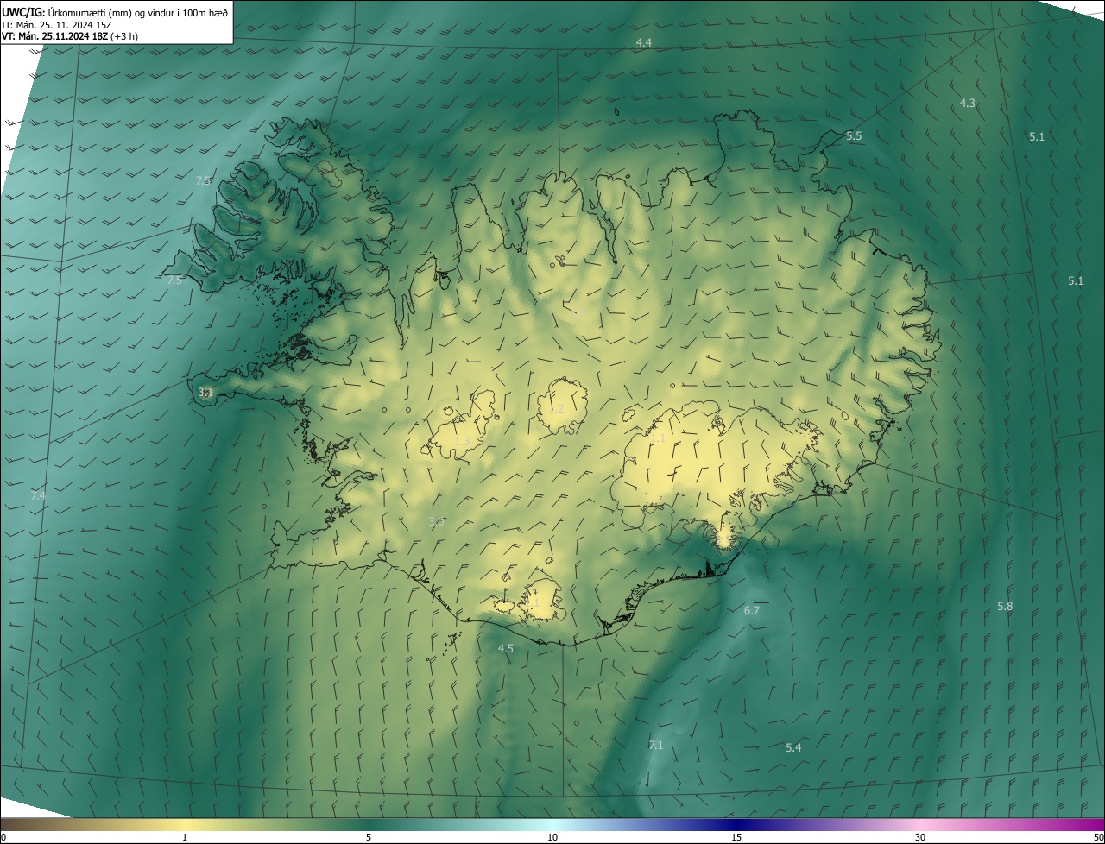
Task: Click the 4.4 precipitation value at top
Action: pos(643,42)
